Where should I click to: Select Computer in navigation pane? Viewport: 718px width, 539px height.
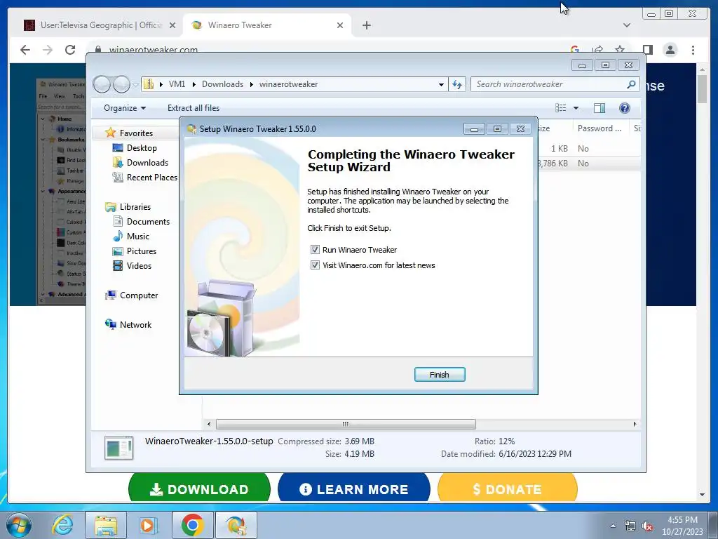click(139, 295)
